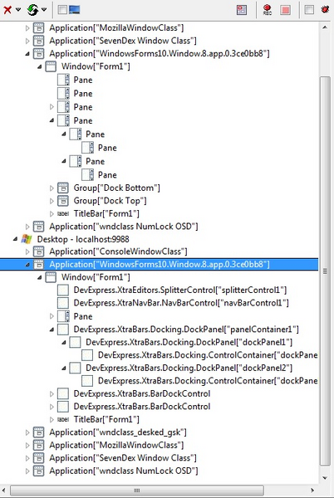
Task: Select TitleBar["Form1"] row below BarDockControl rows
Action: pyautogui.click(x=106, y=419)
